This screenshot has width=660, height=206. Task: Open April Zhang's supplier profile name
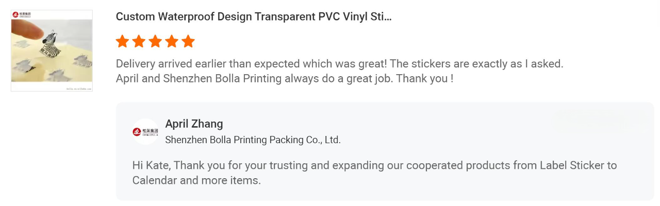(x=194, y=124)
